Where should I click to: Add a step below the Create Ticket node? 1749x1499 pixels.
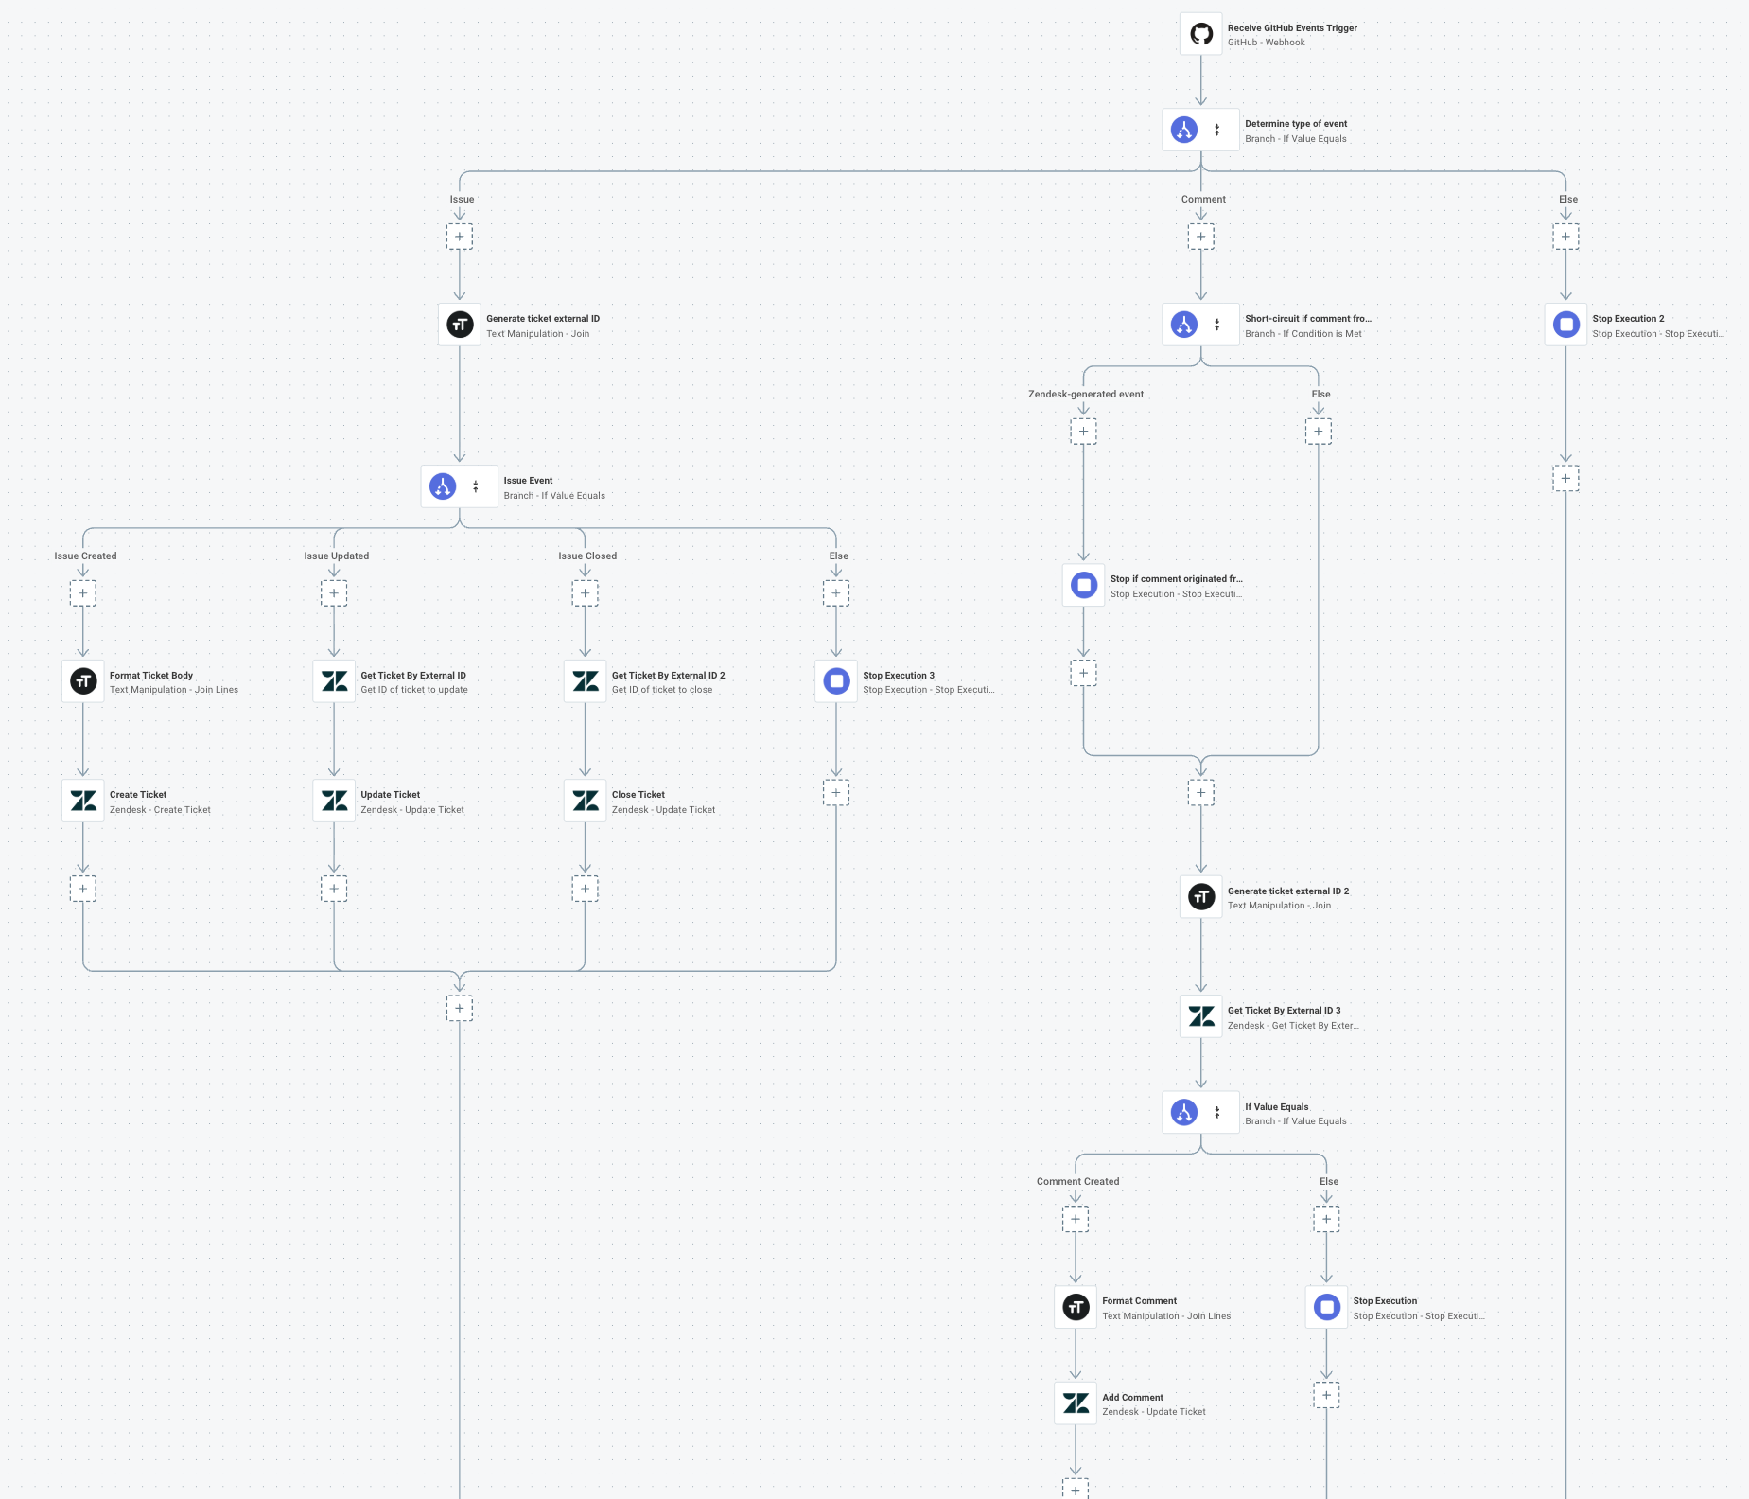click(83, 888)
